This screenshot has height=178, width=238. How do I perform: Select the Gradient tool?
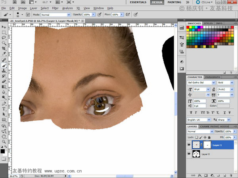click(4, 87)
